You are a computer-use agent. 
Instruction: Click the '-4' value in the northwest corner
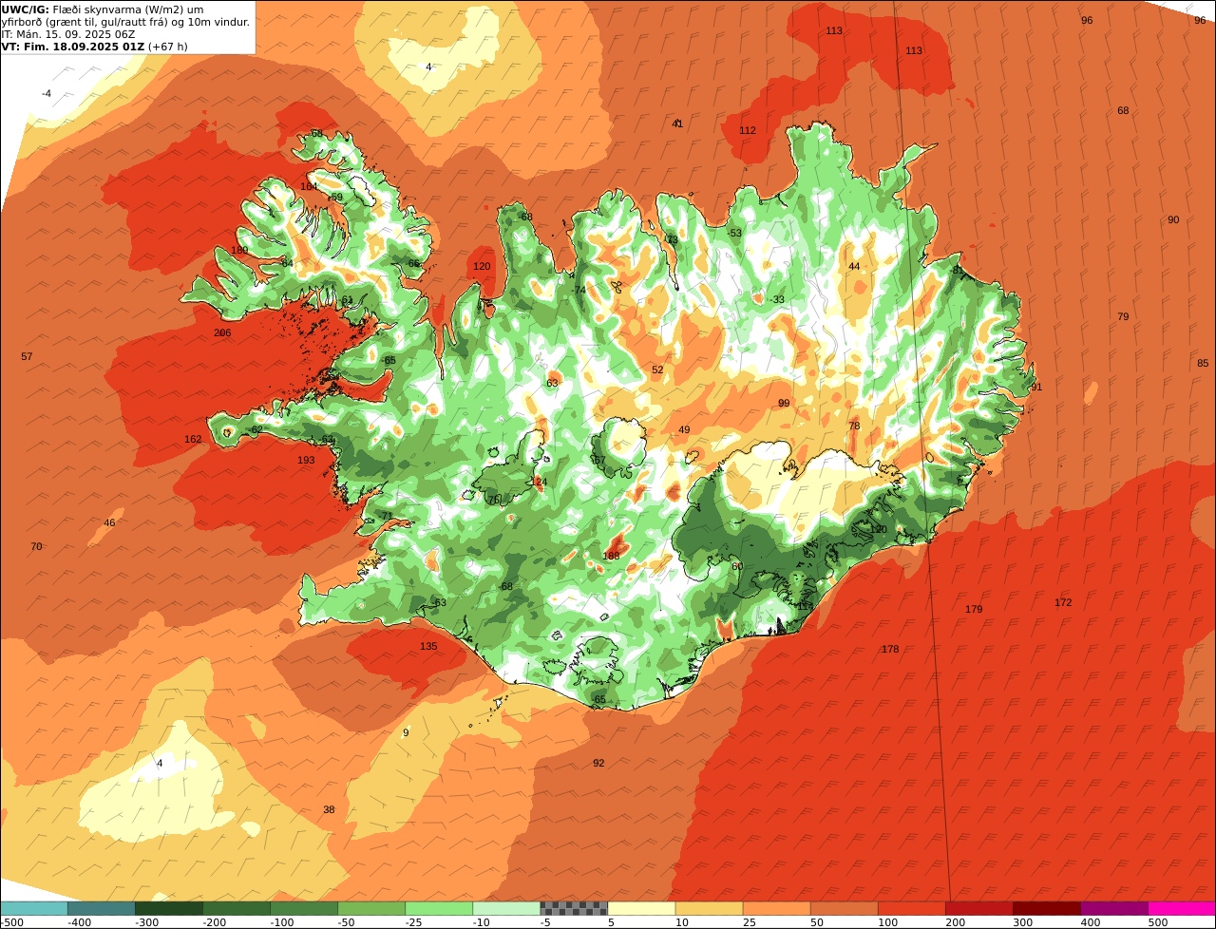point(47,93)
